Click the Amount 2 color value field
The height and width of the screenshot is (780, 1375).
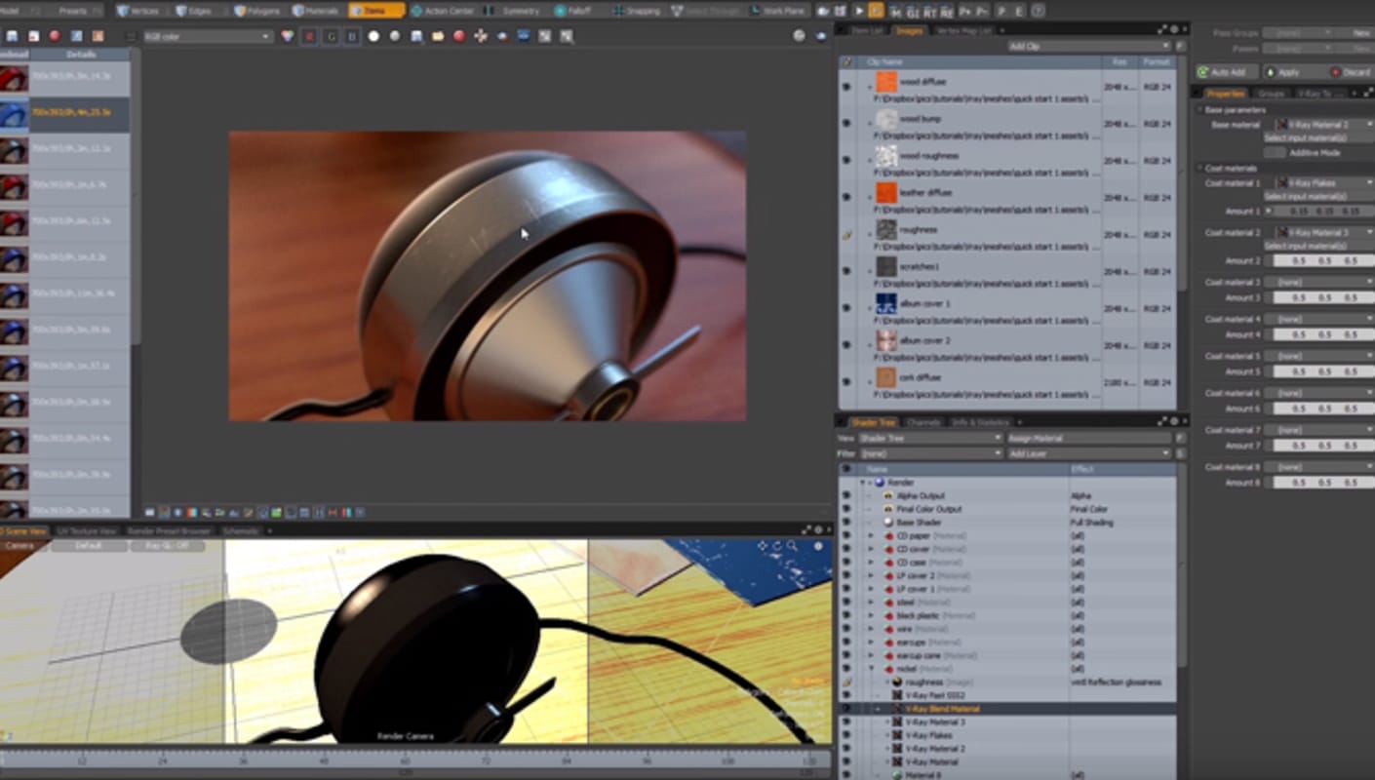[1323, 261]
